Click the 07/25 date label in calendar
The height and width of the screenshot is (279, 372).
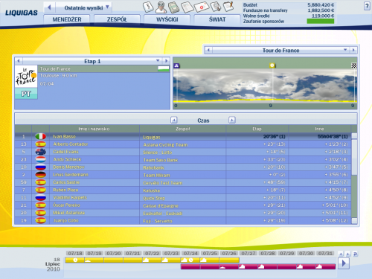tap(210, 253)
